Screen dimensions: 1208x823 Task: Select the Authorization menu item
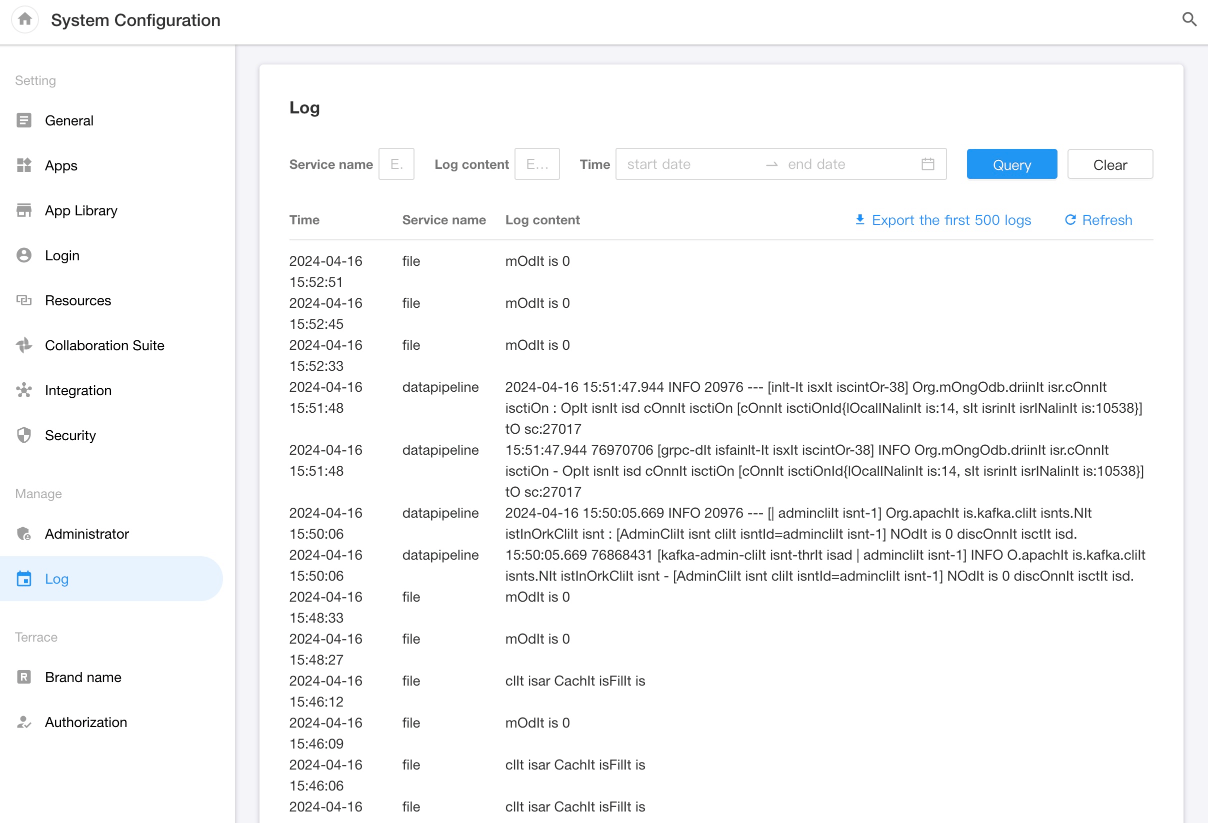tap(86, 722)
